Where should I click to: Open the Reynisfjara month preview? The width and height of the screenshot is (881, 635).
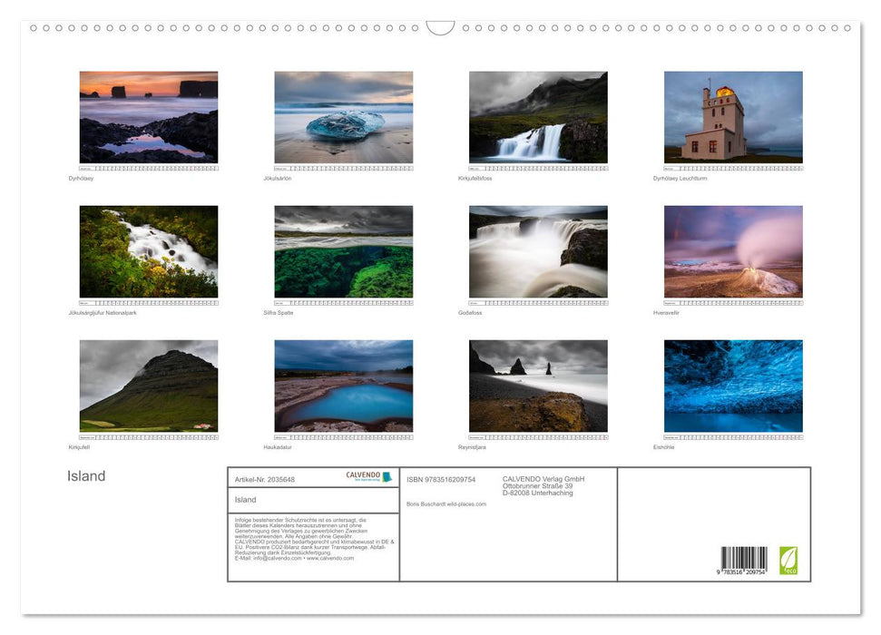pyautogui.click(x=538, y=386)
